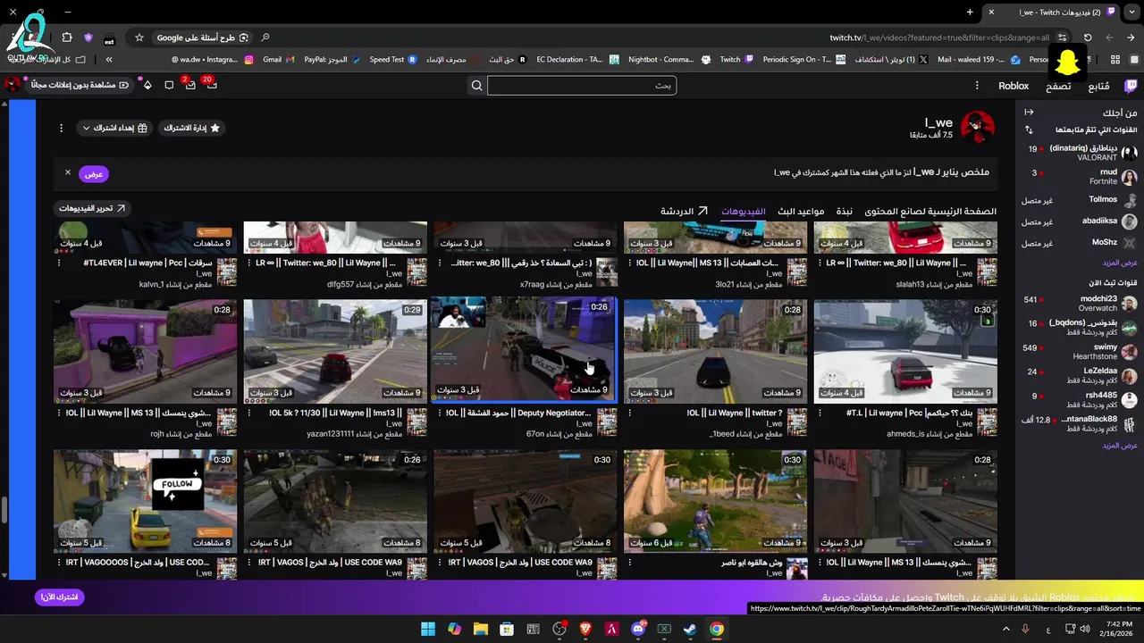Click the edit videos button
The image size is (1144, 643).
pyautogui.click(x=93, y=208)
